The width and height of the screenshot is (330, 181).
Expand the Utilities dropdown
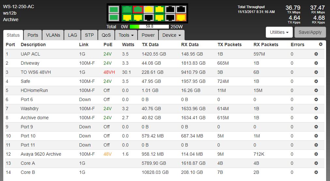[279, 32]
